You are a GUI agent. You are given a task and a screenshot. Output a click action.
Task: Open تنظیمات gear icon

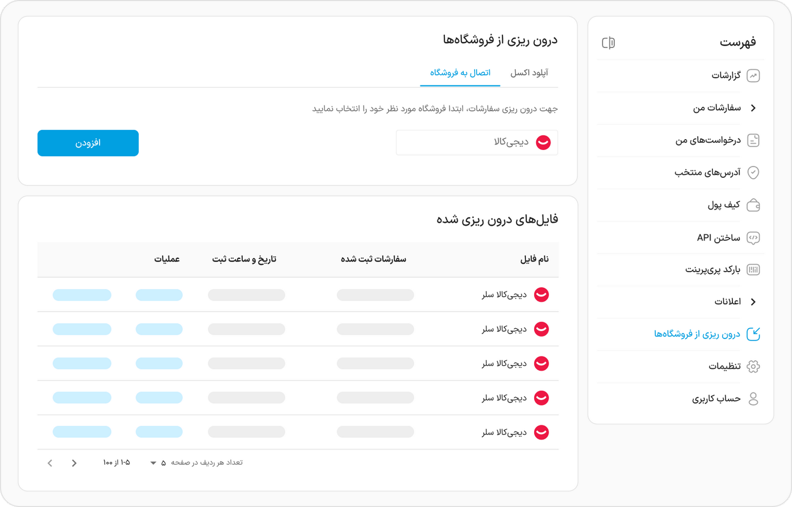click(753, 366)
